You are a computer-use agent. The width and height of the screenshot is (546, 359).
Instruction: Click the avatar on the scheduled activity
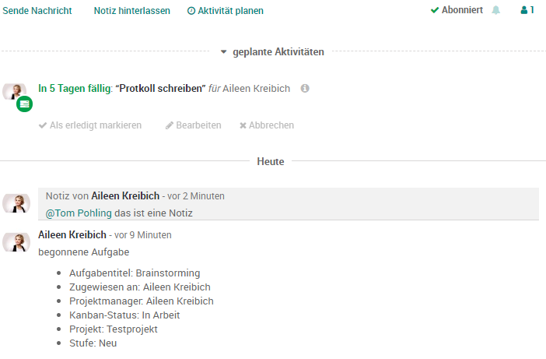point(15,91)
